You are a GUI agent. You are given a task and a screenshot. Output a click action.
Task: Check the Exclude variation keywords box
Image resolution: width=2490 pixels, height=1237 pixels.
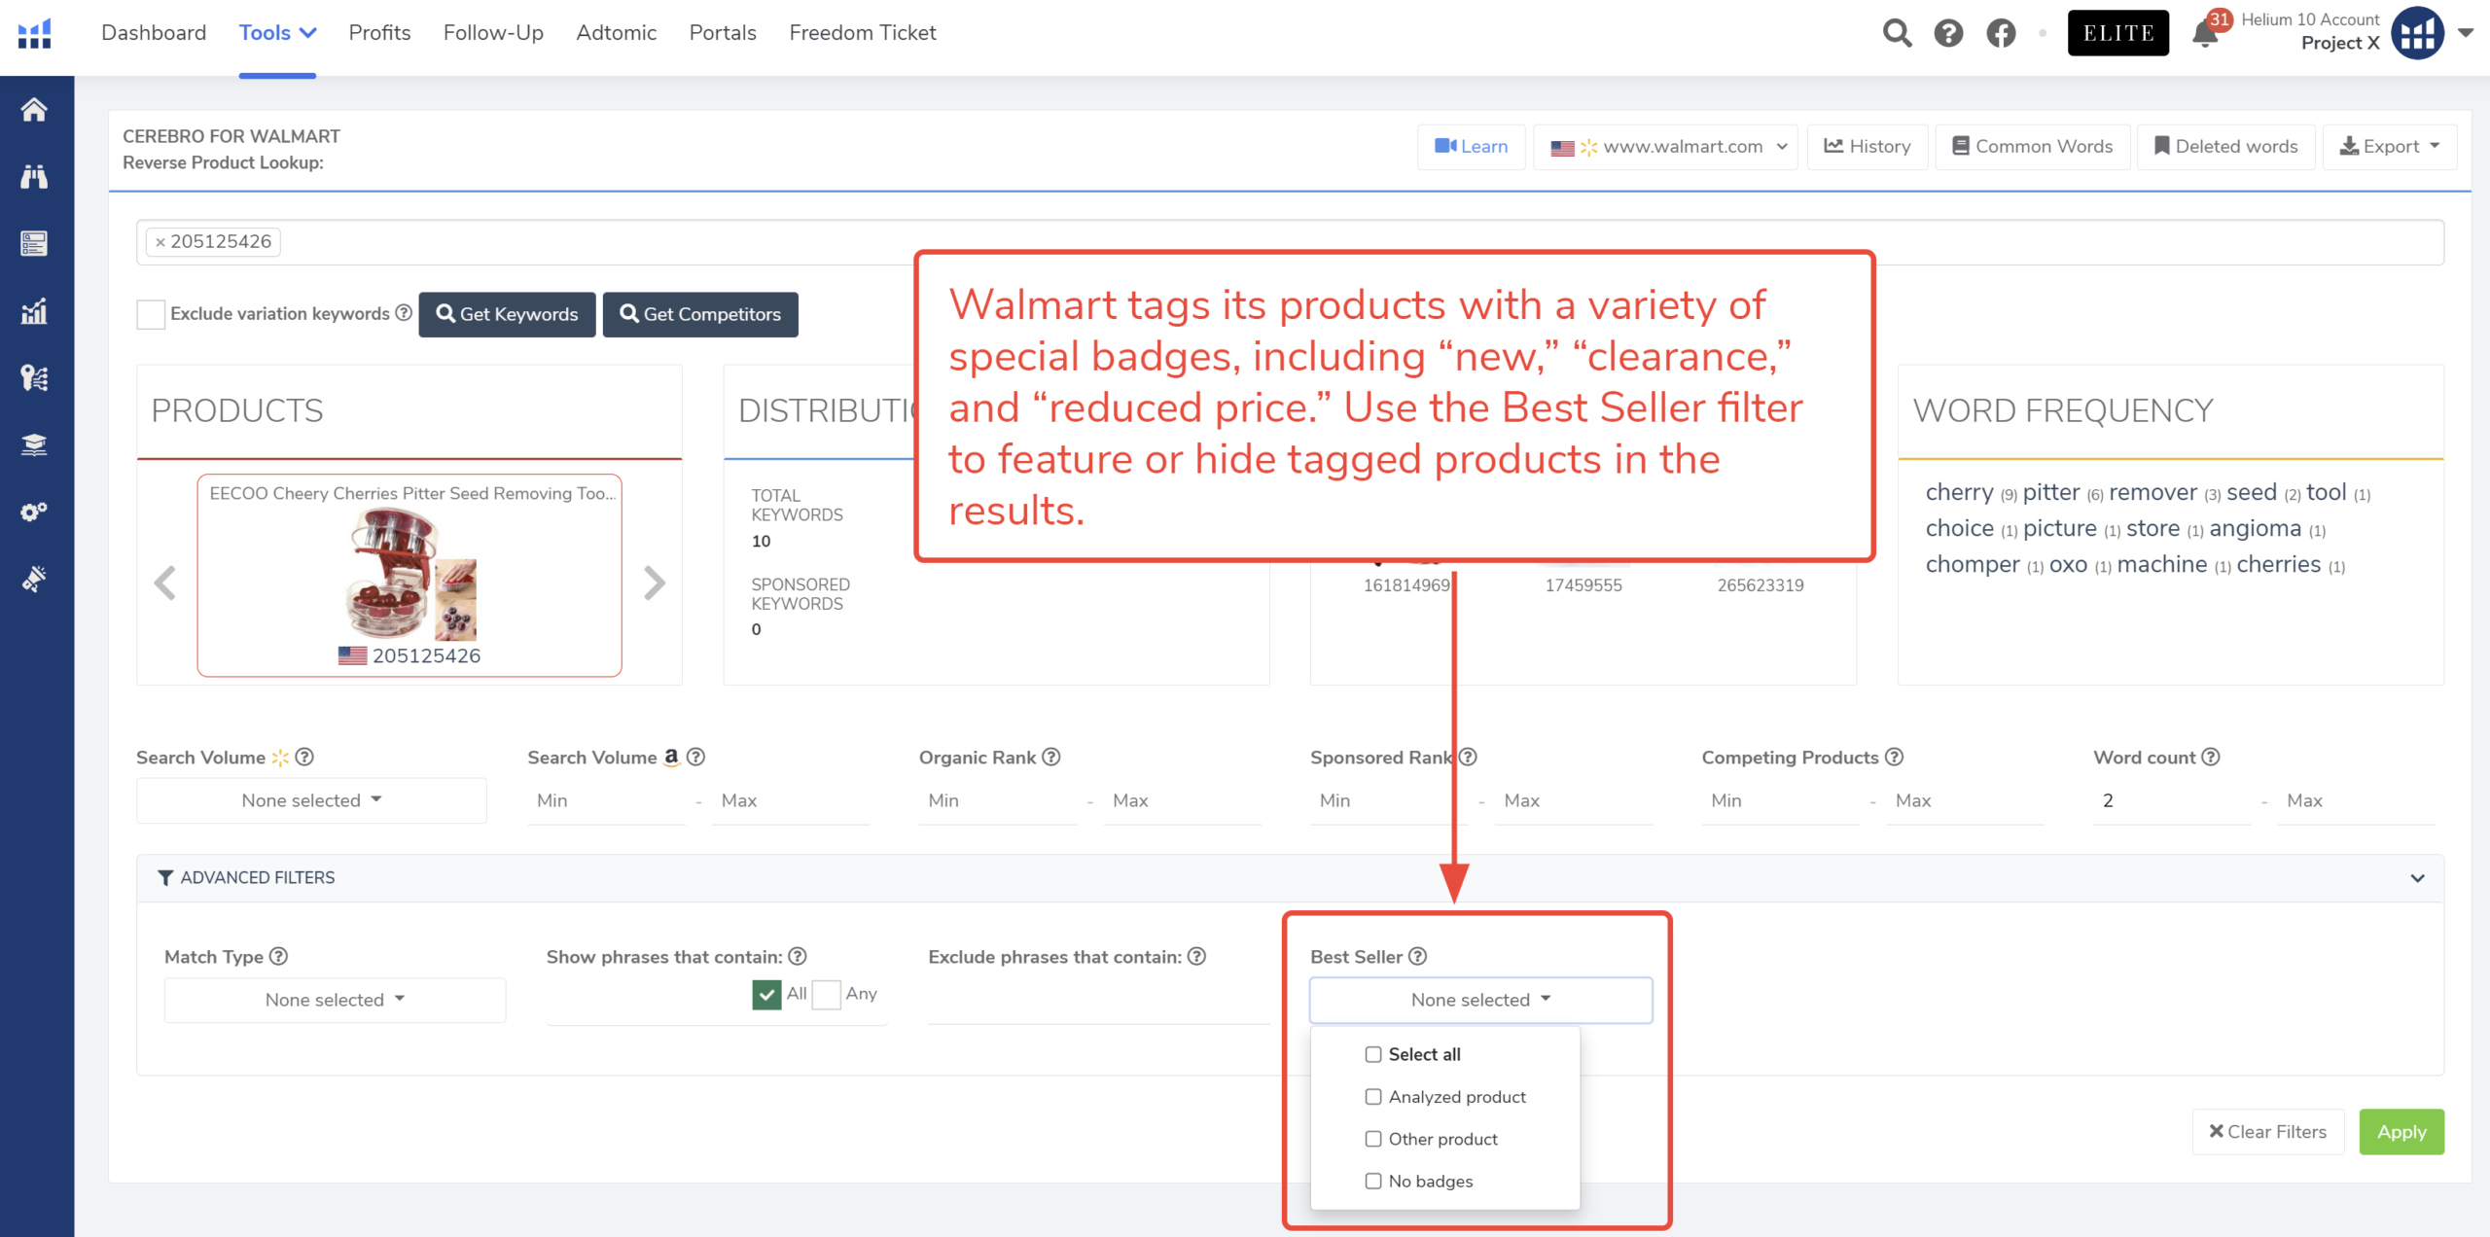[151, 314]
